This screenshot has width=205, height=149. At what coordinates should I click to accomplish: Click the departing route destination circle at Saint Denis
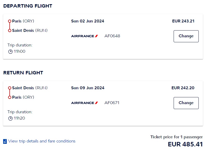[9, 31]
